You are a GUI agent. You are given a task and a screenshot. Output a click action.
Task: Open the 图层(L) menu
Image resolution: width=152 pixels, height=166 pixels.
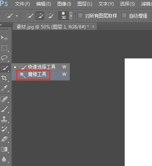tap(85, 4)
